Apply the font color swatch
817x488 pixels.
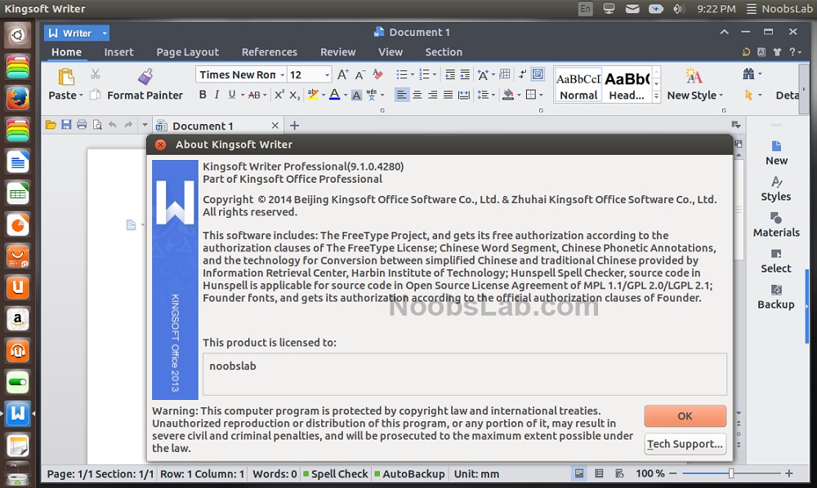[x=334, y=95]
